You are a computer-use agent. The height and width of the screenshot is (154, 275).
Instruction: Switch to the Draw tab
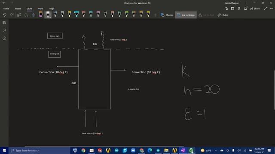pyautogui.click(x=30, y=9)
